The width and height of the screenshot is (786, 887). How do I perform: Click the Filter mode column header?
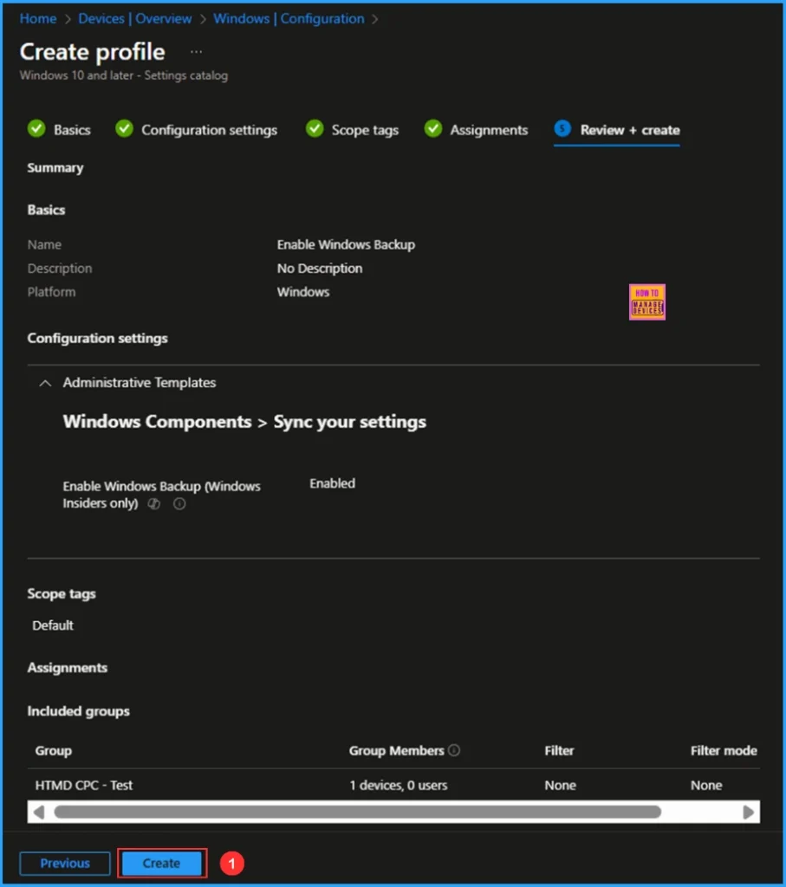tap(724, 751)
